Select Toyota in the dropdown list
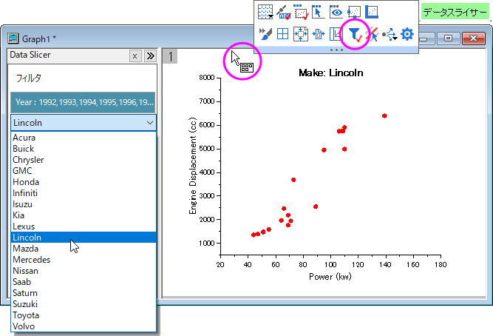The image size is (493, 336). (x=84, y=315)
